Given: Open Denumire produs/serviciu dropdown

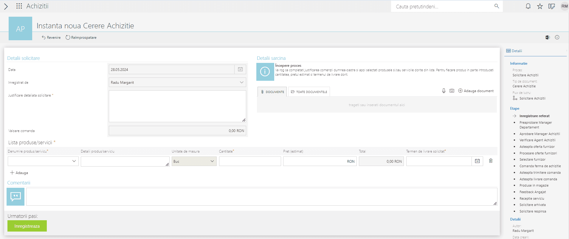Looking at the screenshot, I should 43,161.
